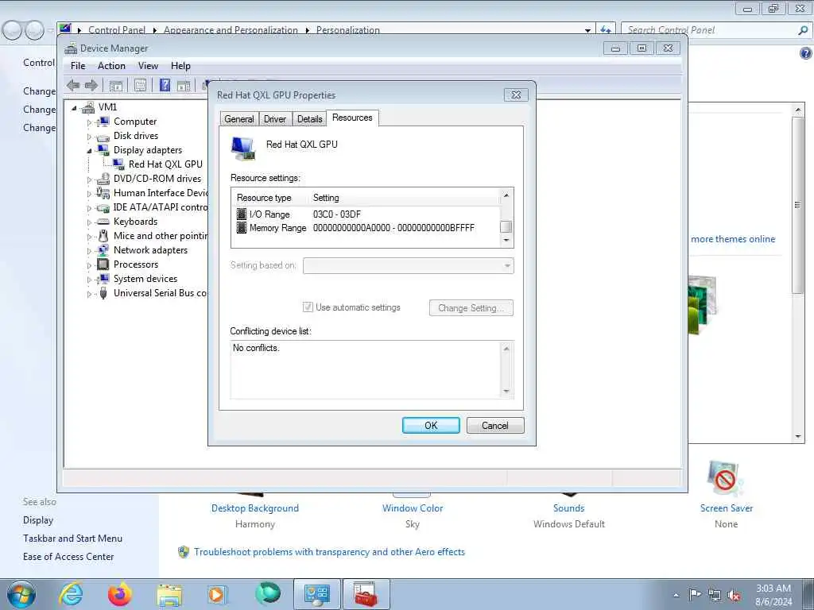The width and height of the screenshot is (814, 610).
Task: Click the Disk drives category icon
Action: pyautogui.click(x=103, y=137)
